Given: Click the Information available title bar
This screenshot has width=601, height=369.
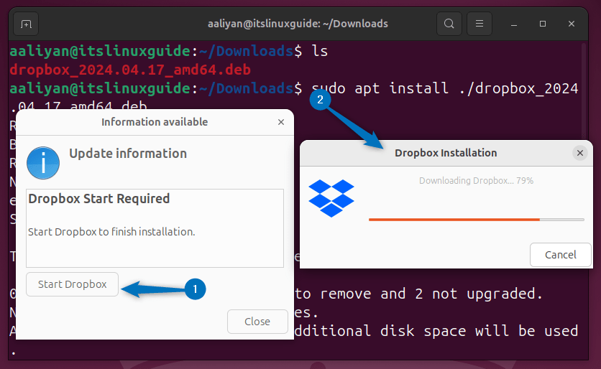Looking at the screenshot, I should click(154, 122).
